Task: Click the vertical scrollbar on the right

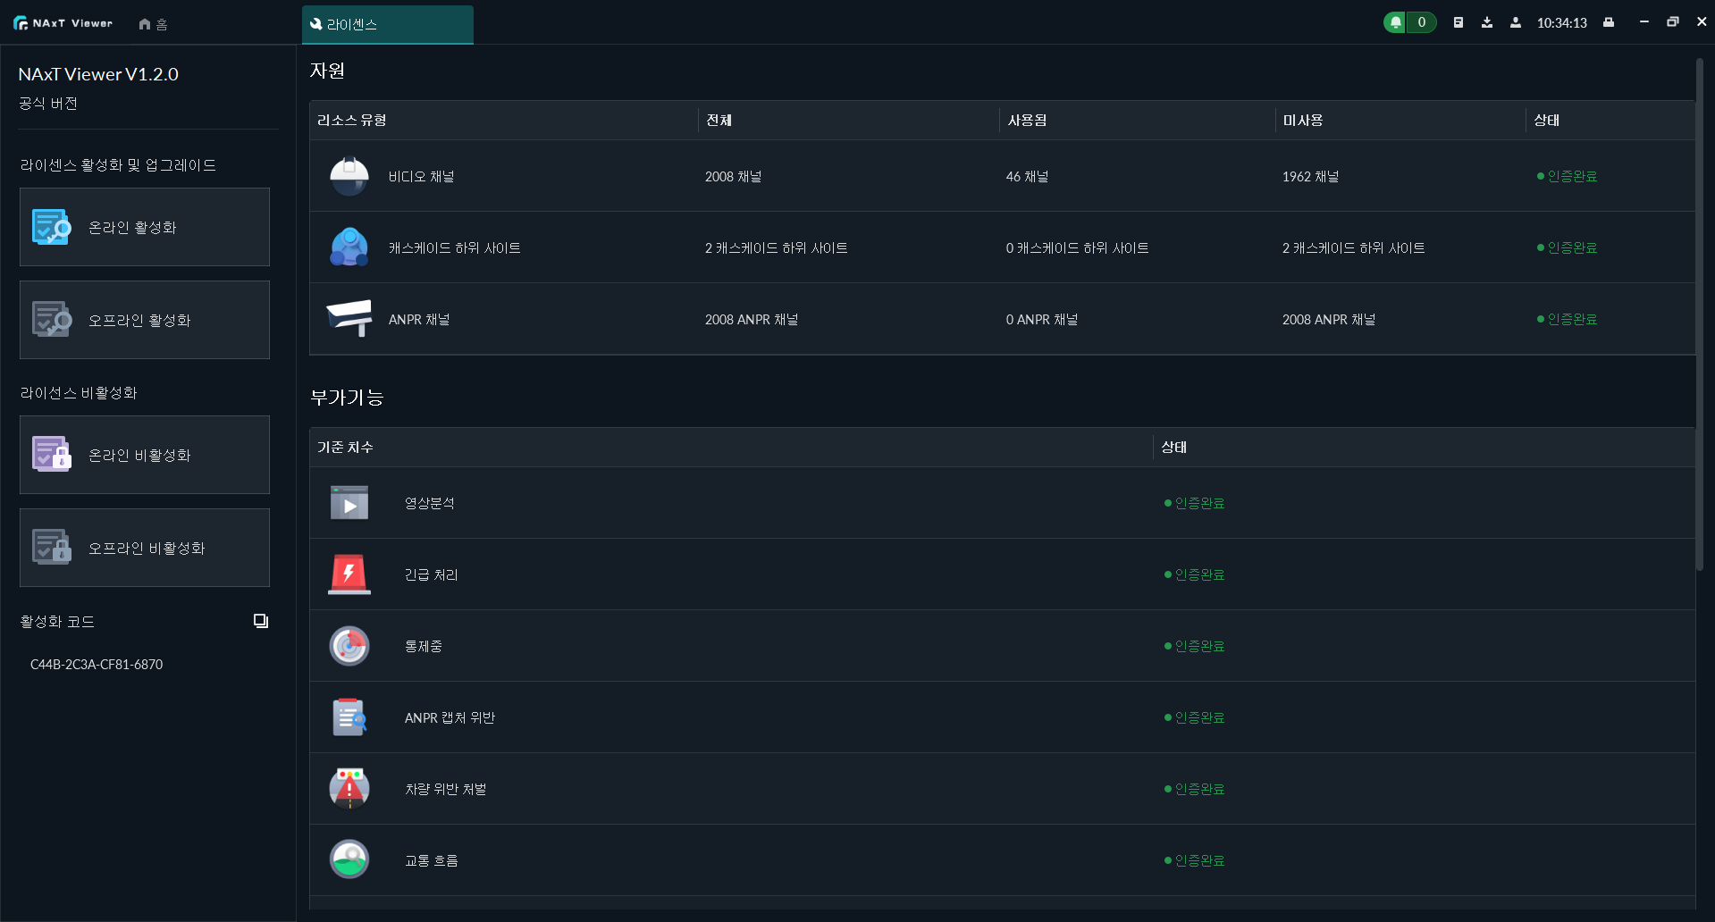Action: tap(1699, 313)
